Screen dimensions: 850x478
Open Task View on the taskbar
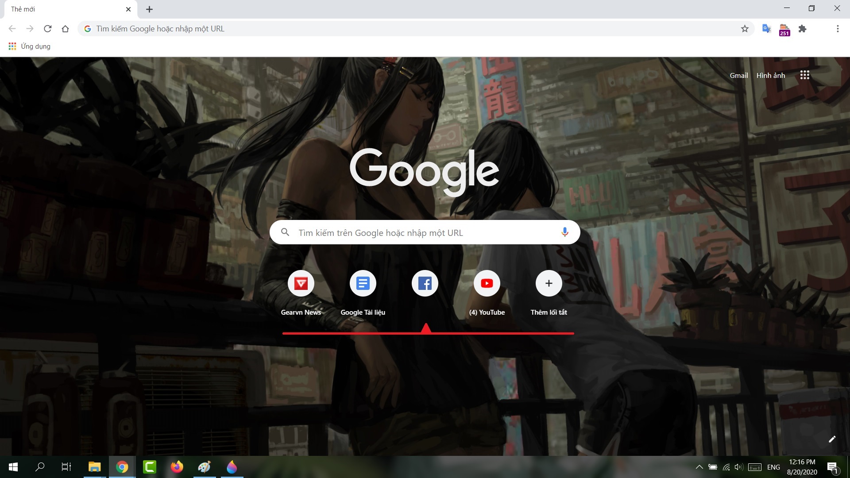point(66,467)
